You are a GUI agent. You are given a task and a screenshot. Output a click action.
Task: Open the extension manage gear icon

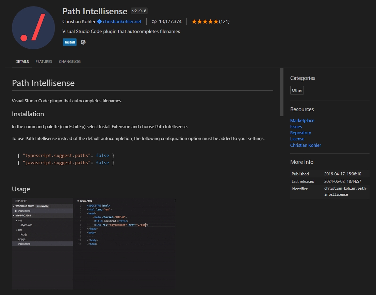[x=83, y=42]
